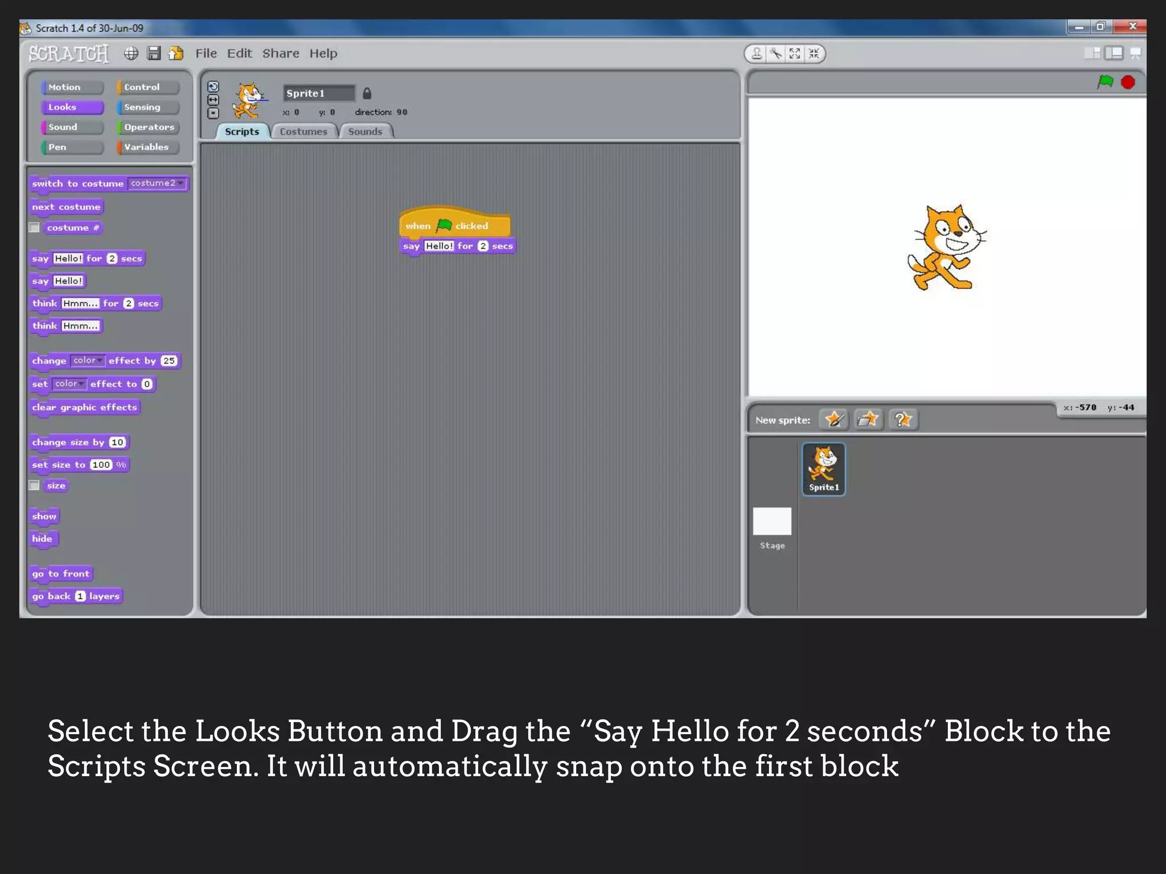
Task: Enable the size reporter checkbox
Action: [x=34, y=485]
